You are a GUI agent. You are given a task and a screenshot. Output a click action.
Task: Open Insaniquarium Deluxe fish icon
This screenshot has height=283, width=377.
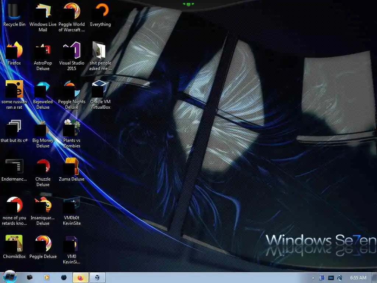(43, 211)
